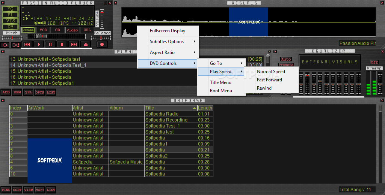The width and height of the screenshot is (385, 195).
Task: Click the Previous track button
Action: pos(27,44)
